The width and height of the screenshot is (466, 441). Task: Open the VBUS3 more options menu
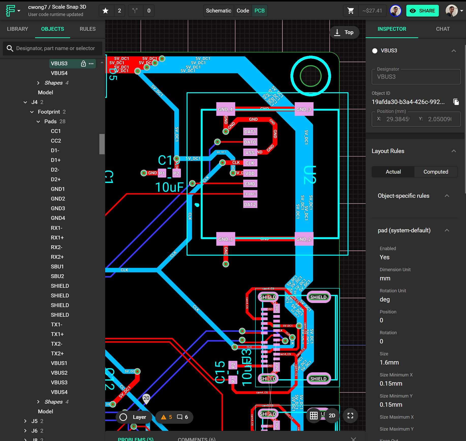(91, 64)
